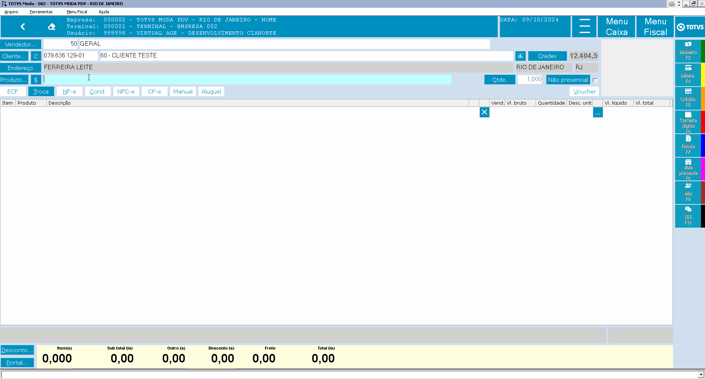Switch to the NF-e tab
705x379 pixels.
(70, 91)
